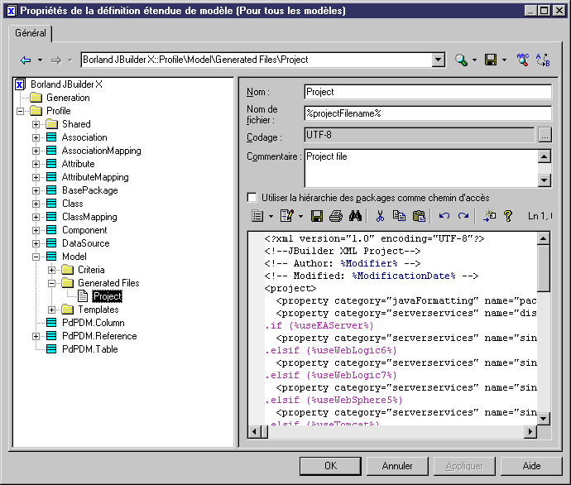This screenshot has height=485, width=571.
Task: Collapse the Model tree node
Action: (x=36, y=257)
